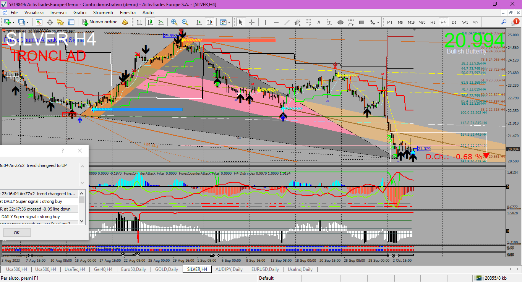
Task: Select the Ellipse drawing tool
Action: 340,22
